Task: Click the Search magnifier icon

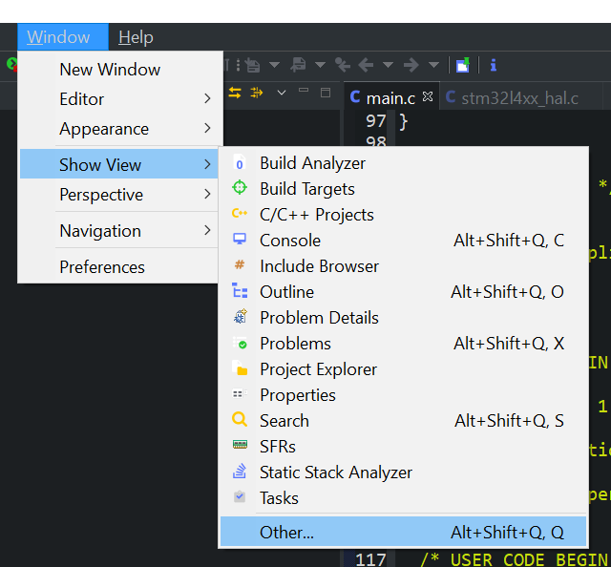Action: pos(240,420)
